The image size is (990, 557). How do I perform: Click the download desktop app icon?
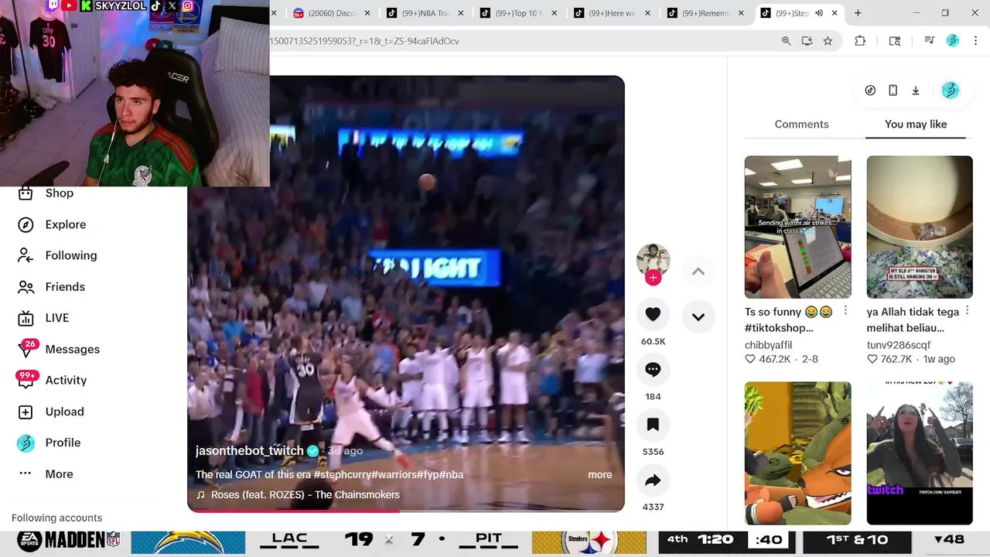[916, 91]
